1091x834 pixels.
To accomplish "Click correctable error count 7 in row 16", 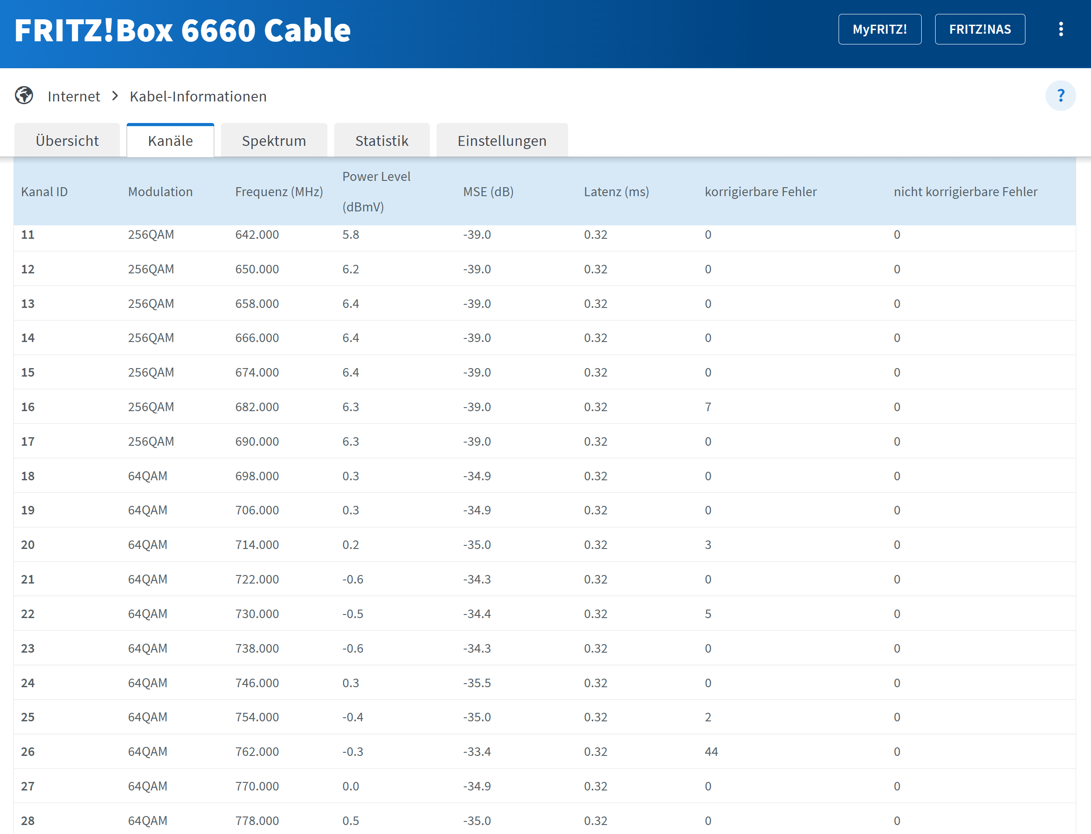I will [x=708, y=407].
